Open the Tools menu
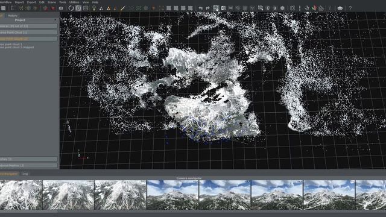This screenshot has width=386, height=217. pyautogui.click(x=63, y=2)
